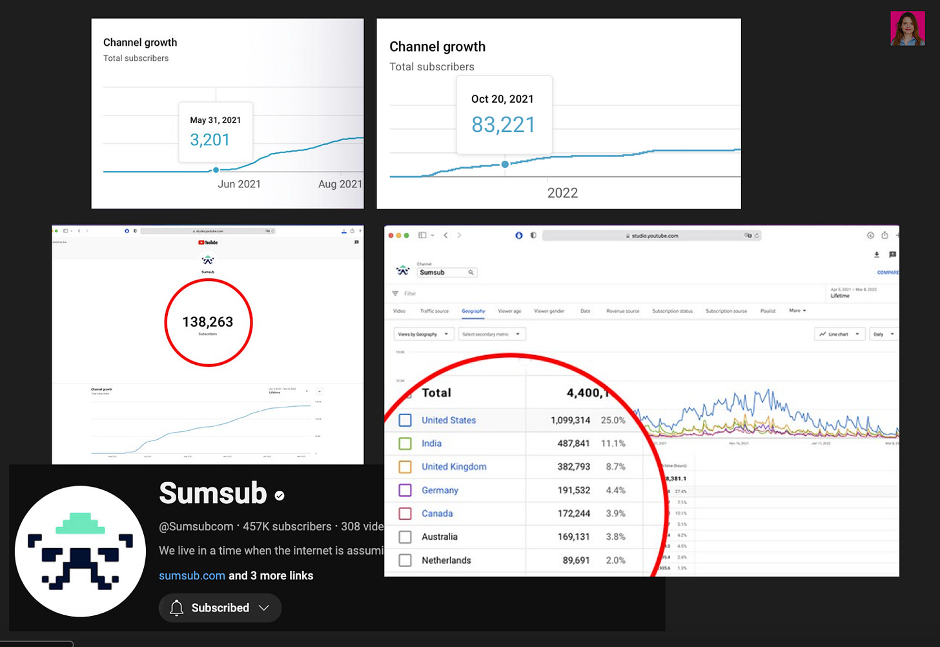Select the Canada checkbox
The width and height of the screenshot is (940, 647).
[x=405, y=513]
